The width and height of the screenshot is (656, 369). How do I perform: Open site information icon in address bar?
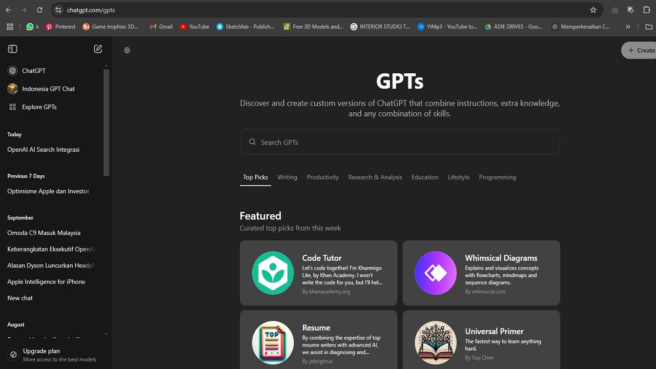click(x=58, y=10)
